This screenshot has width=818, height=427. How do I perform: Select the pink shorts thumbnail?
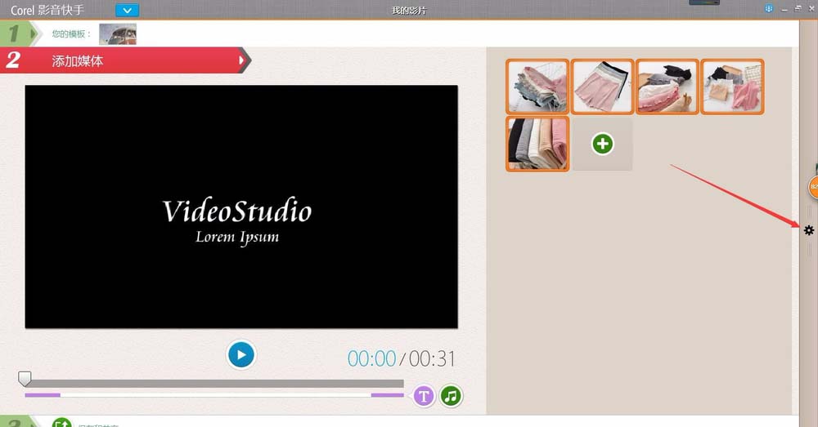[x=603, y=87]
